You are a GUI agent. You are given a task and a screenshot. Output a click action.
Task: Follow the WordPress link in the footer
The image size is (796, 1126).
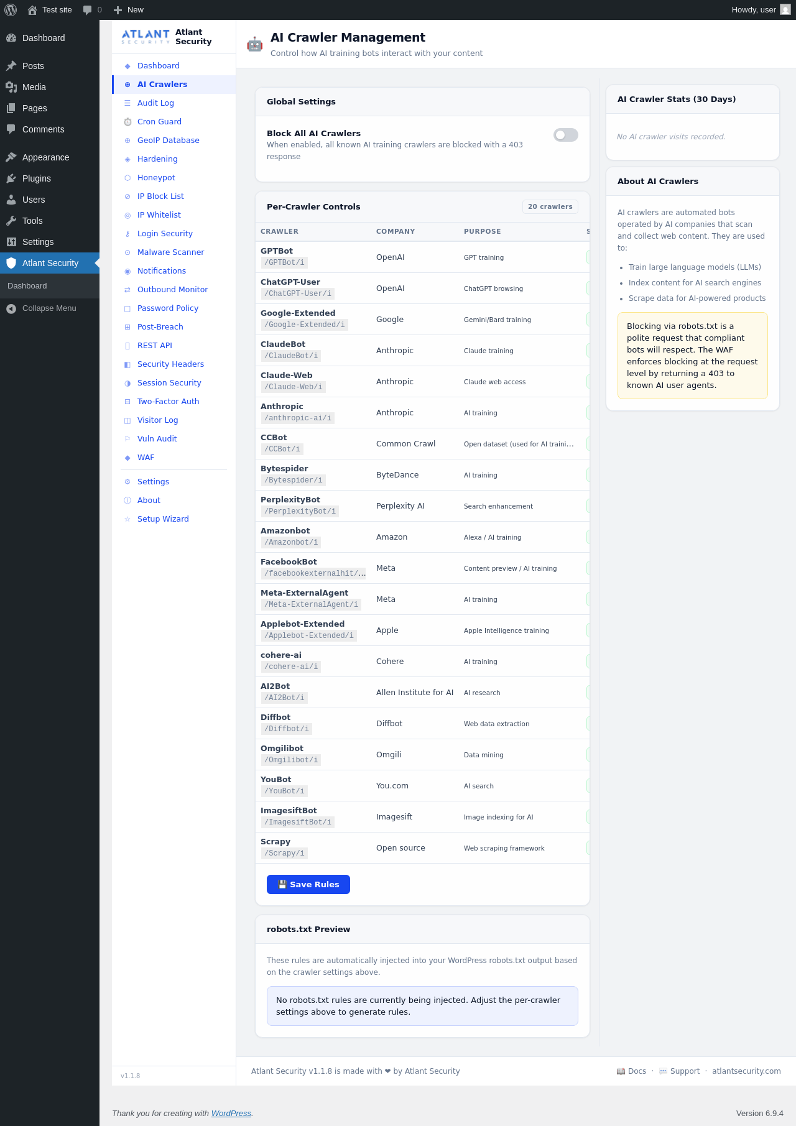click(231, 1113)
